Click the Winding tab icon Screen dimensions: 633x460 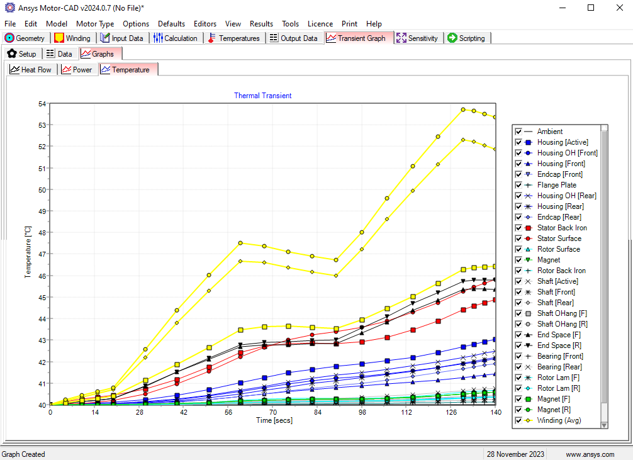[x=59, y=38]
